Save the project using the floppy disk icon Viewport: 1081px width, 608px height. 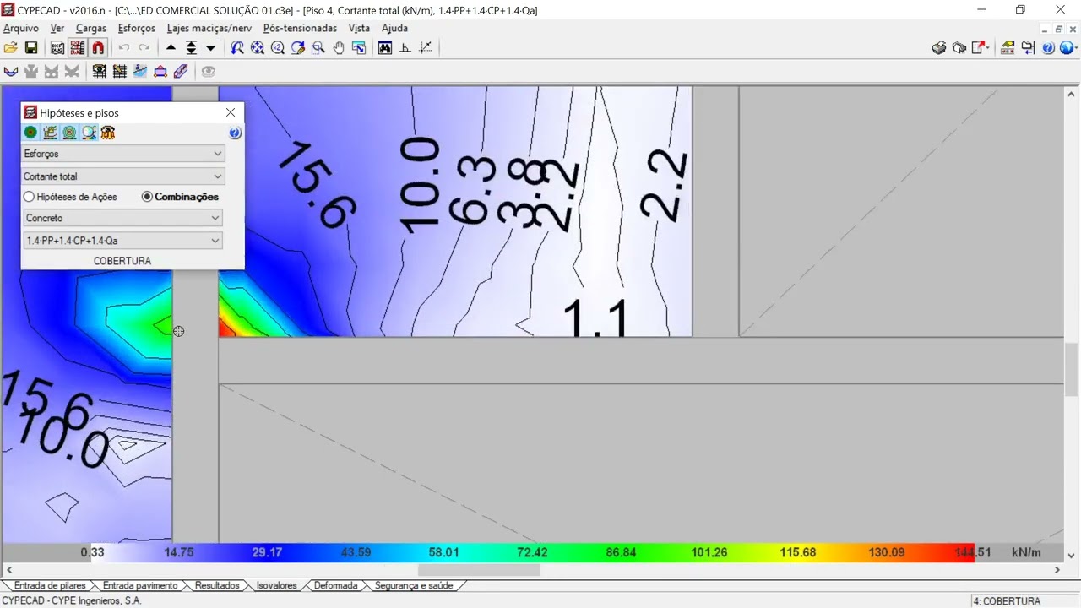[31, 48]
